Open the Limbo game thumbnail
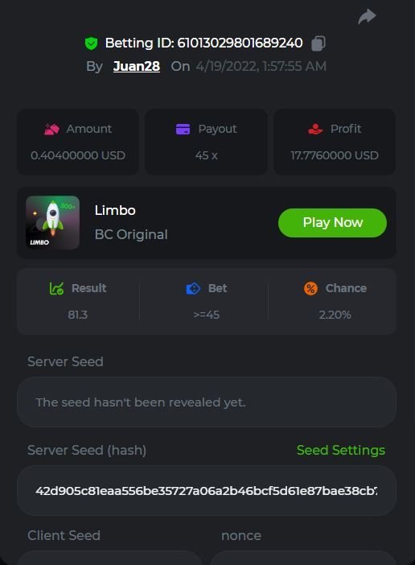Screen dimensions: 415x565 [x=52, y=222]
